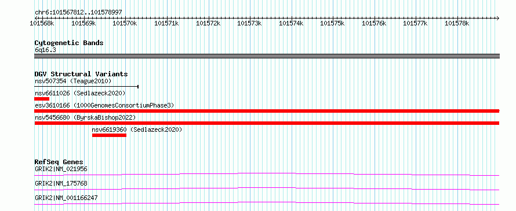Select the gray 6q16.3 cytogenetic band bar
Image resolution: width=516 pixels, height=211 pixels.
(x=267, y=56)
